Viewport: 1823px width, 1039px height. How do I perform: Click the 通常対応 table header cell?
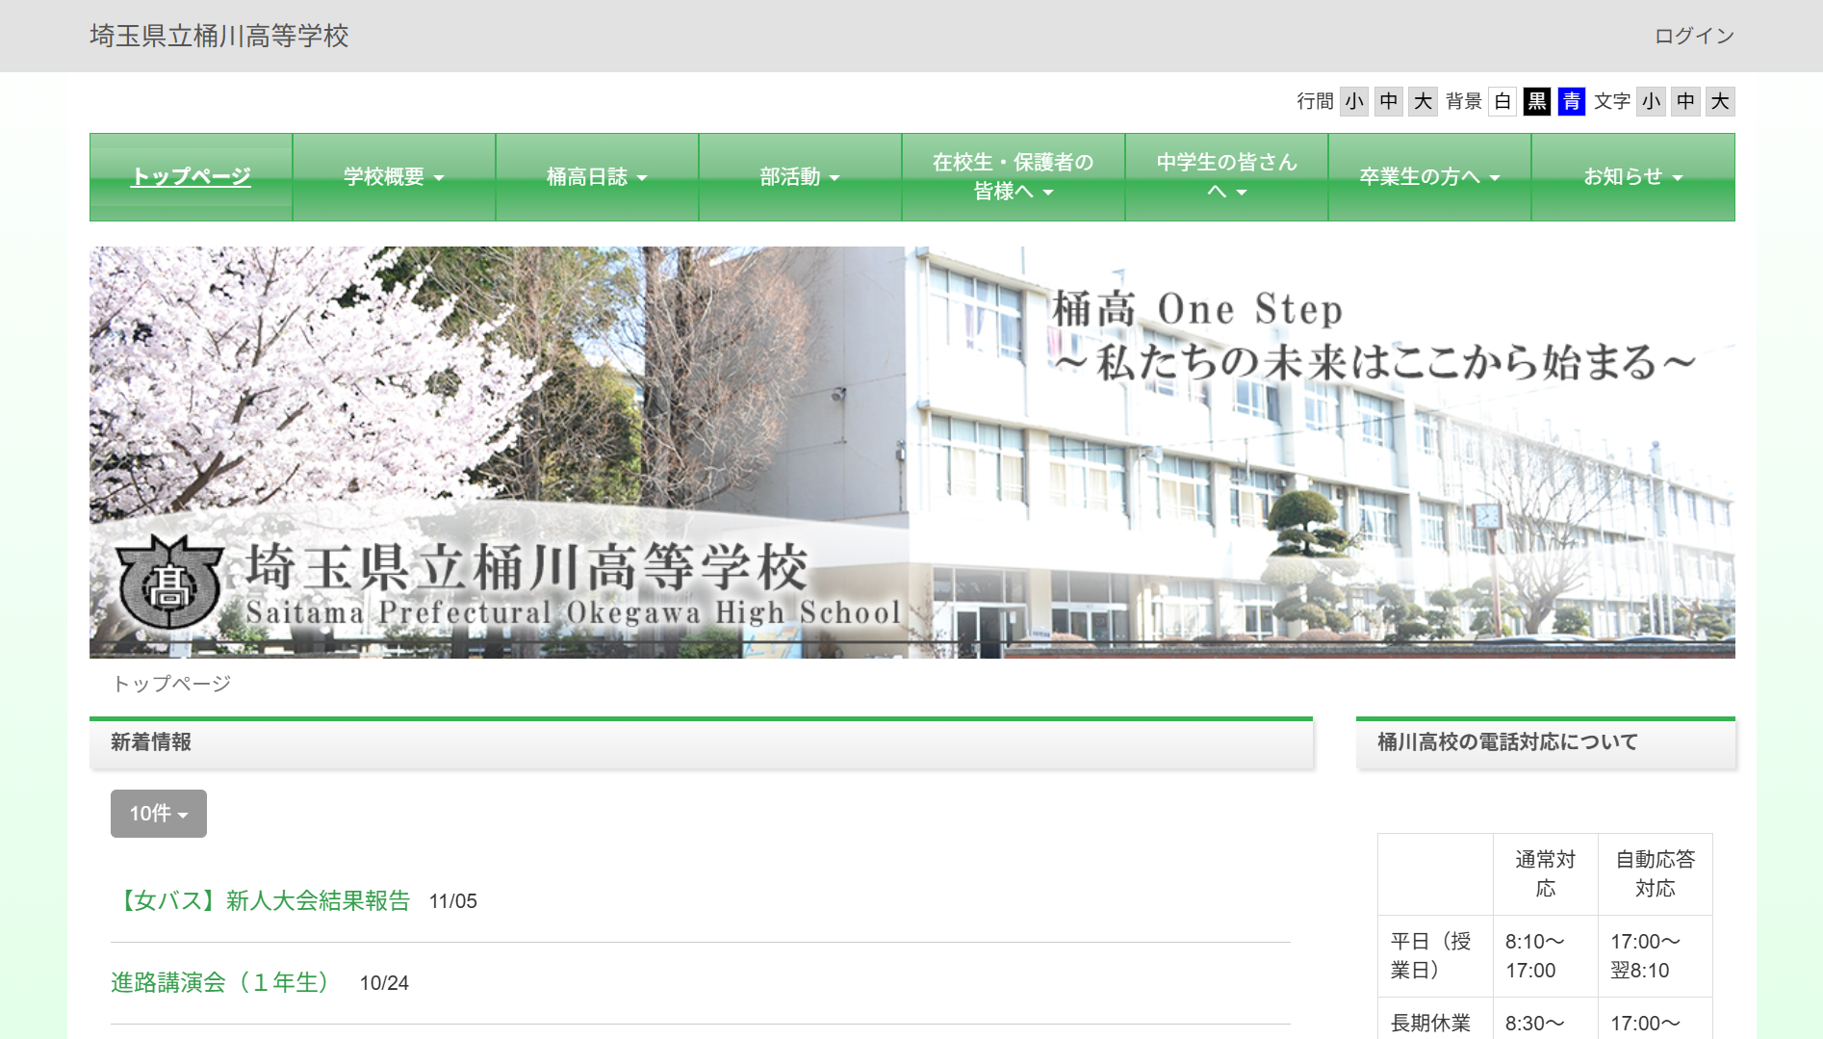[1546, 874]
